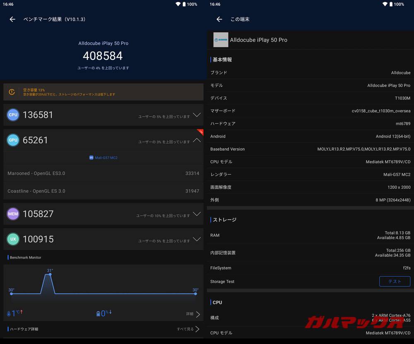Expand the MEM score details
414x344 pixels.
click(x=197, y=215)
